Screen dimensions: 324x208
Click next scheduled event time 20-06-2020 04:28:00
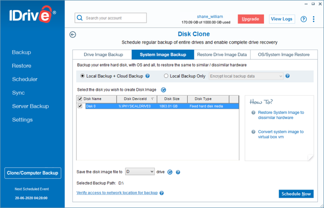31,198
